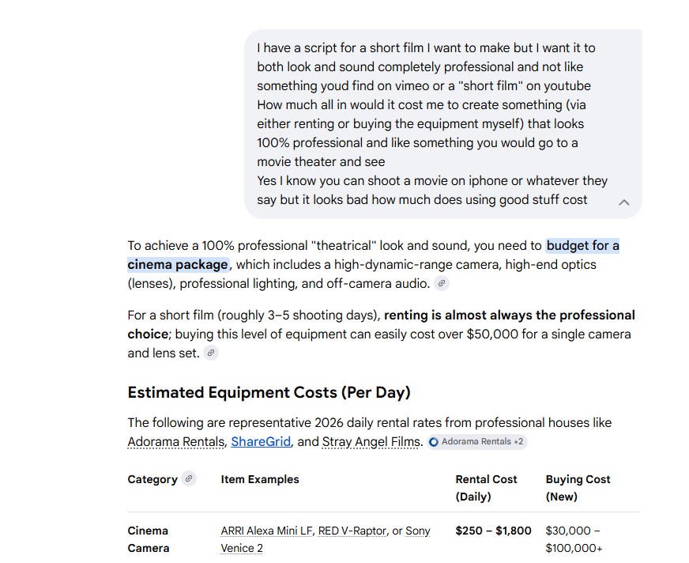This screenshot has width=689, height=563.
Task: Open the Stray Angel Films link
Action: pyautogui.click(x=371, y=442)
